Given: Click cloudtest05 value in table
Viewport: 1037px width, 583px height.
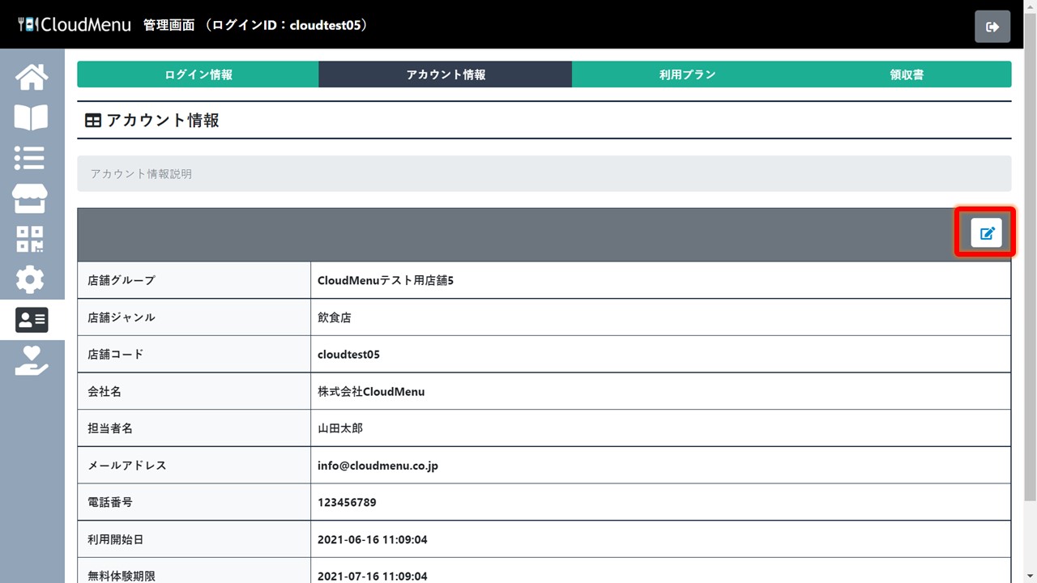Looking at the screenshot, I should point(348,355).
